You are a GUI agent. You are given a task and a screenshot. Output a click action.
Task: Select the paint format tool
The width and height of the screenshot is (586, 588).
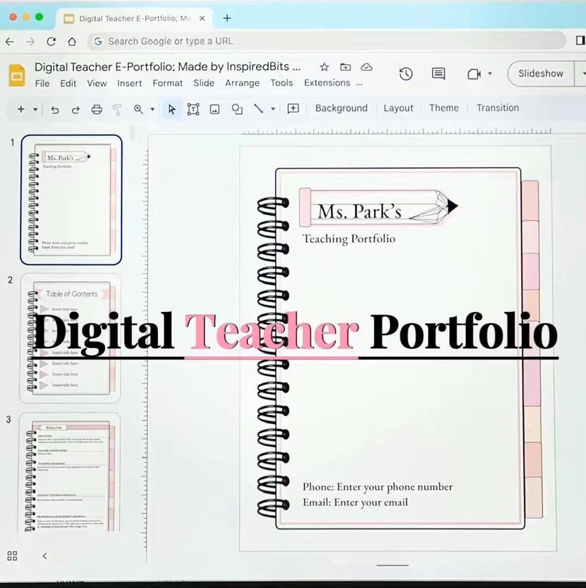click(x=117, y=109)
